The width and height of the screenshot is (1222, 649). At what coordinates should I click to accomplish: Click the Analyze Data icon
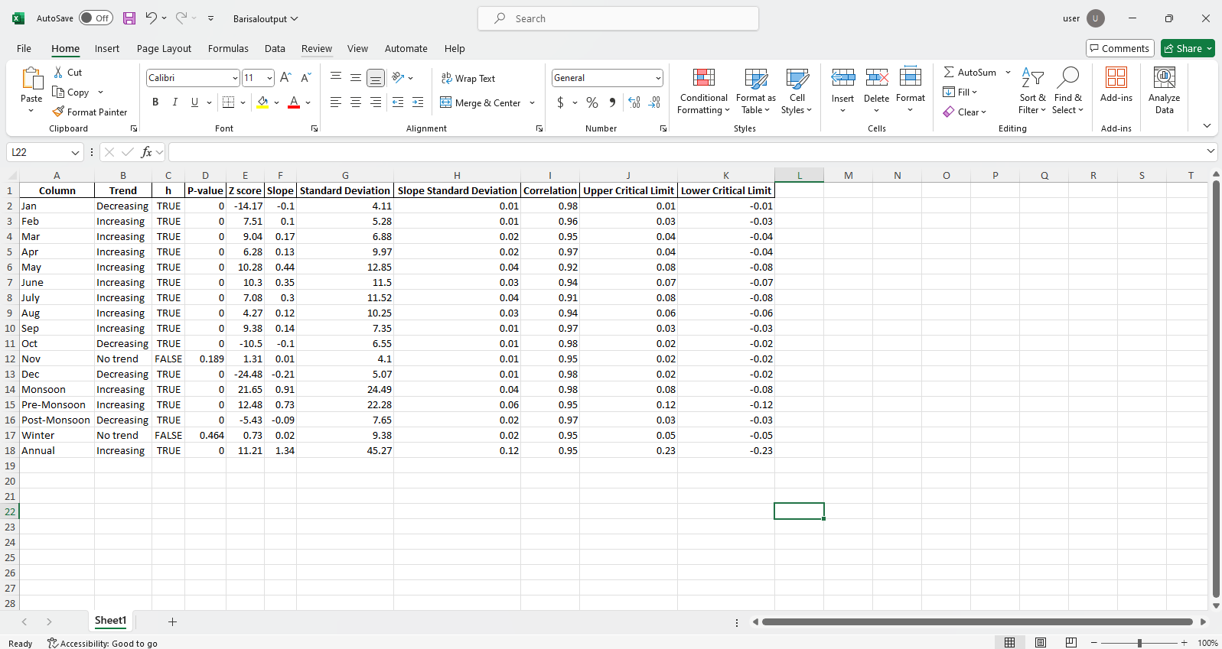point(1164,90)
